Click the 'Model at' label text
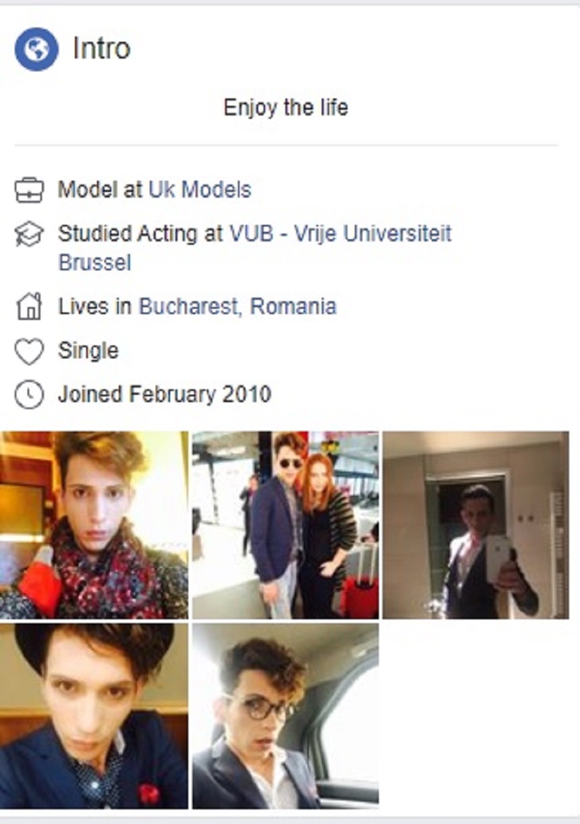Image resolution: width=580 pixels, height=824 pixels. [x=100, y=190]
